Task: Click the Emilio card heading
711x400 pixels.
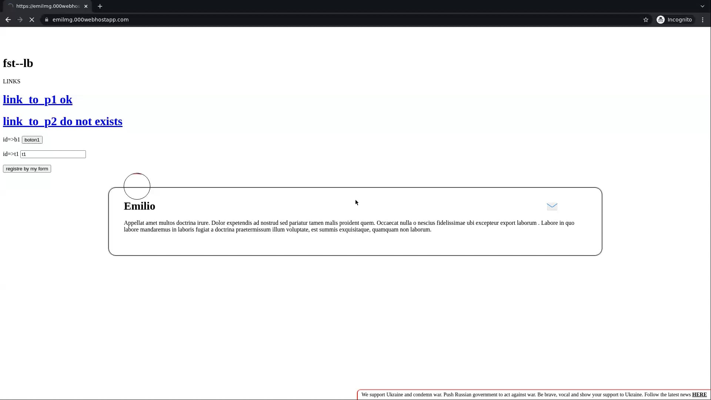Action: 140,206
